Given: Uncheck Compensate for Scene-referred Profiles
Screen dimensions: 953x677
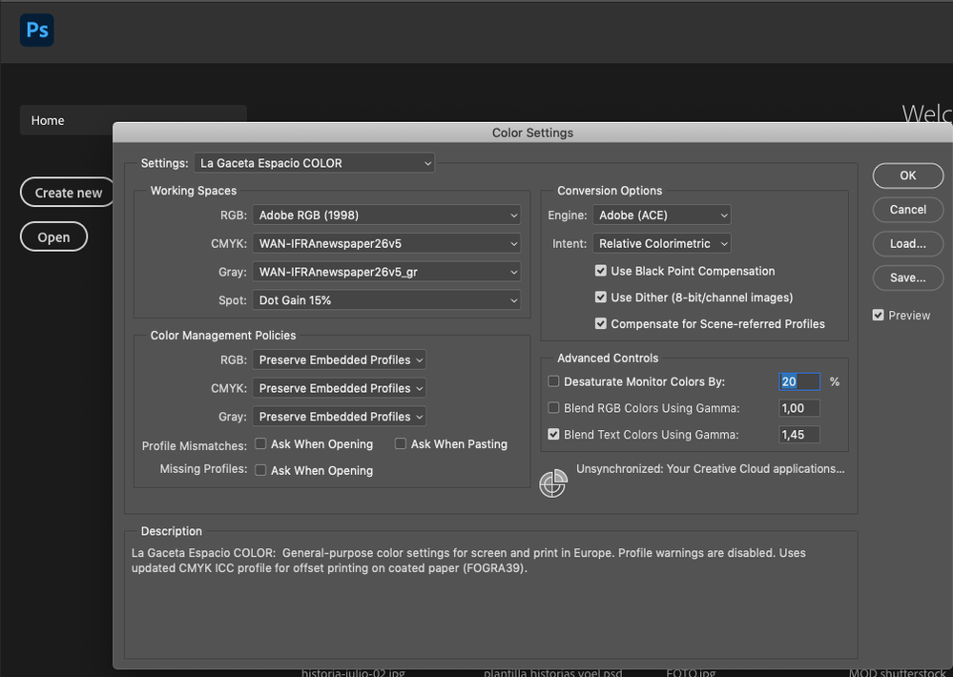Looking at the screenshot, I should tap(600, 324).
